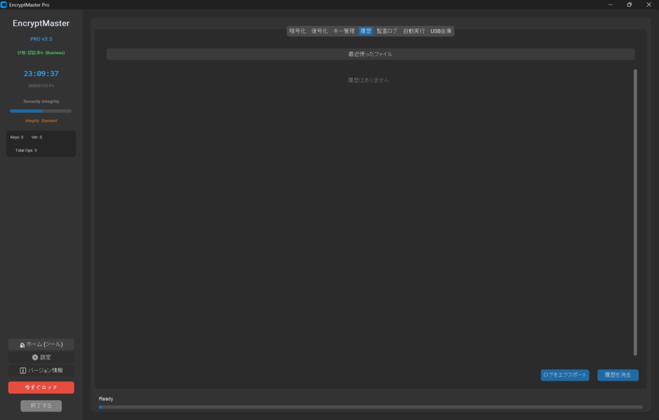Click the 履歴を消去 button
Screen dimensions: 659x420
click(x=617, y=375)
